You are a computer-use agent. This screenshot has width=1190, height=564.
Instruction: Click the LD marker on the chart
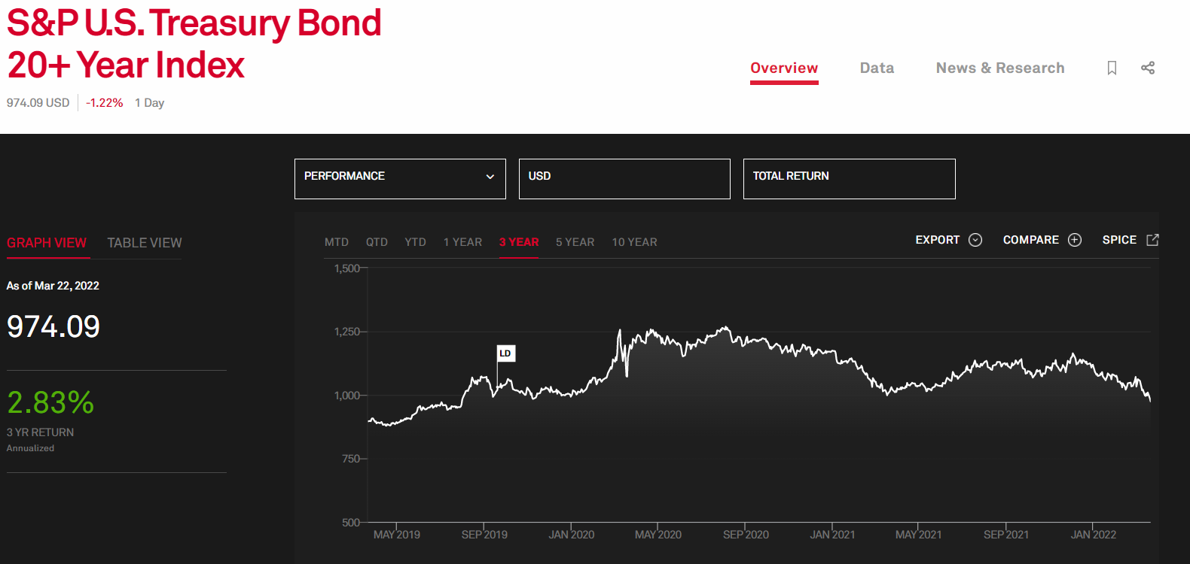pos(505,353)
